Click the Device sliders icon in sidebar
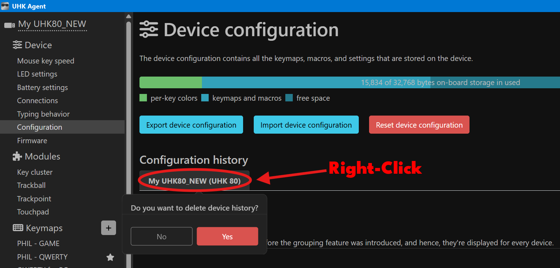This screenshot has height=268, width=560. (17, 45)
